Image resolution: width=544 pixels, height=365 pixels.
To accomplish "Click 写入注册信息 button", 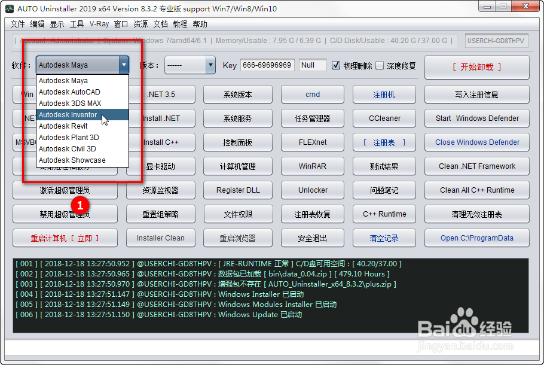I will coord(476,95).
